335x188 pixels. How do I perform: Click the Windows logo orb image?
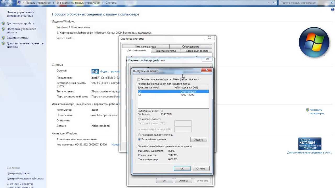click(314, 42)
